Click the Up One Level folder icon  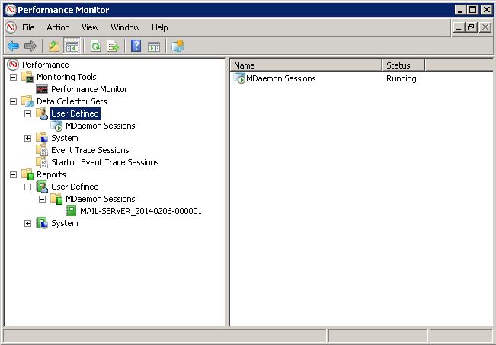[x=54, y=46]
